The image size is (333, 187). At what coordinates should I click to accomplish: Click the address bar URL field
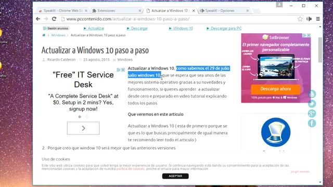[178, 19]
